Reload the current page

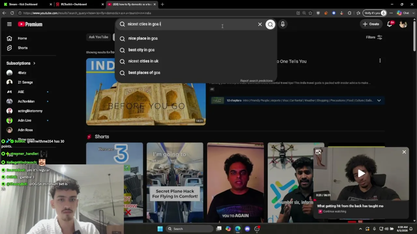click(x=12, y=13)
